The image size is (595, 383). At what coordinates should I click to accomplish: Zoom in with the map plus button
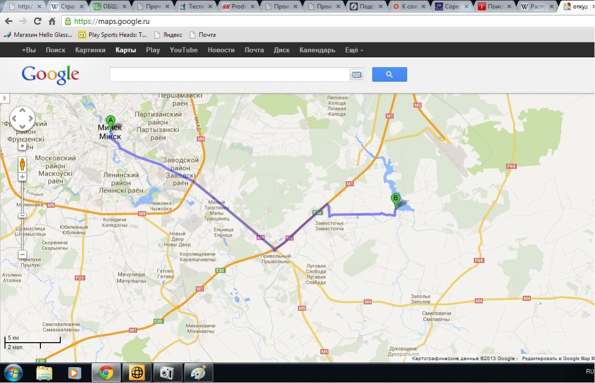click(x=22, y=177)
